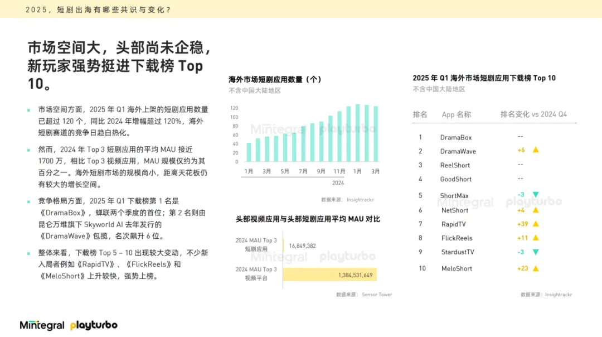602x337 pixels.
Task: Click the bullet paragraph starting 然而，2024 年 Top 3
Action: pyautogui.click(x=123, y=167)
